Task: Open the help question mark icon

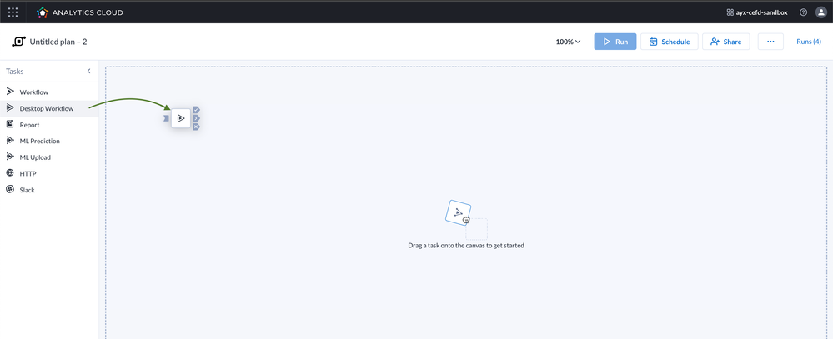Action: [x=803, y=12]
